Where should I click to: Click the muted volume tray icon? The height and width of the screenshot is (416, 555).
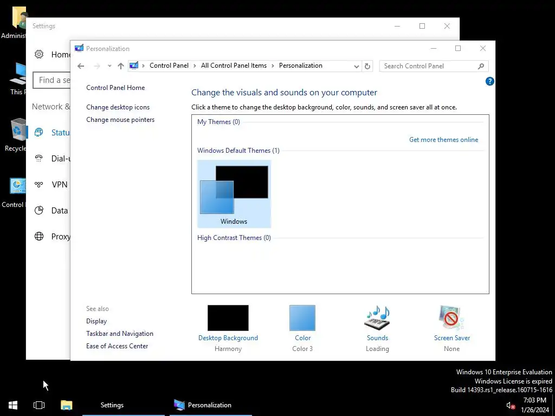510,406
